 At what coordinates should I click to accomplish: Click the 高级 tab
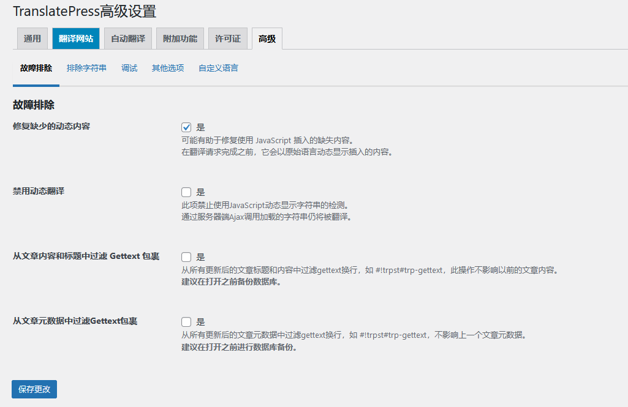pos(267,38)
